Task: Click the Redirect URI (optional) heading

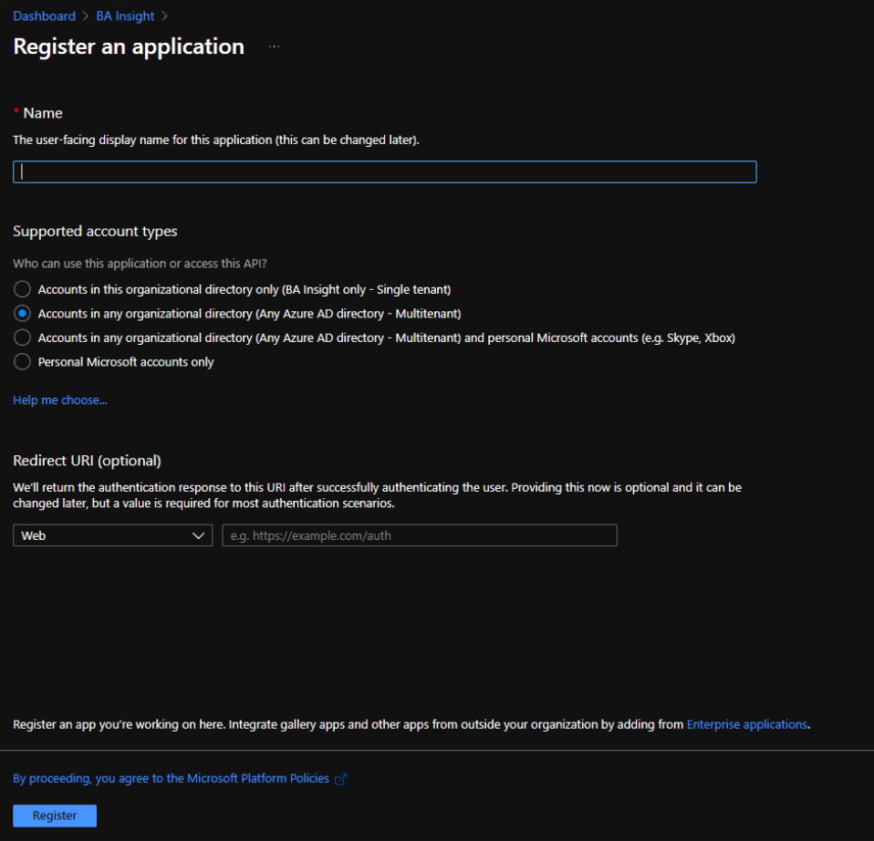Action: [87, 460]
